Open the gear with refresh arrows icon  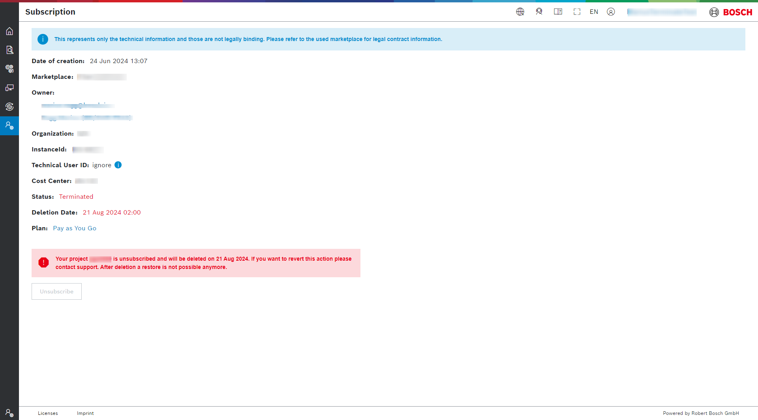click(x=9, y=106)
